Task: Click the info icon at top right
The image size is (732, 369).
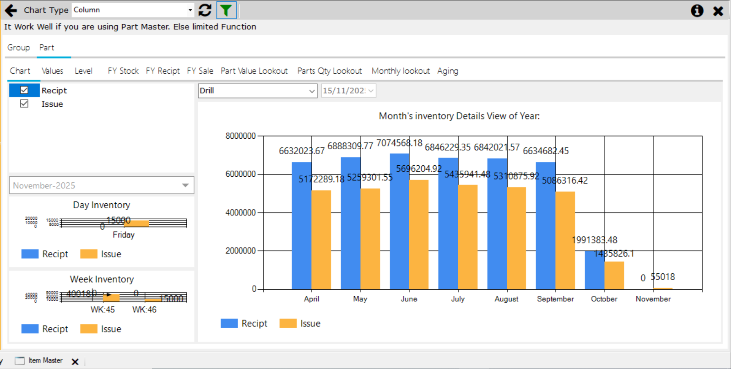Action: [x=697, y=11]
